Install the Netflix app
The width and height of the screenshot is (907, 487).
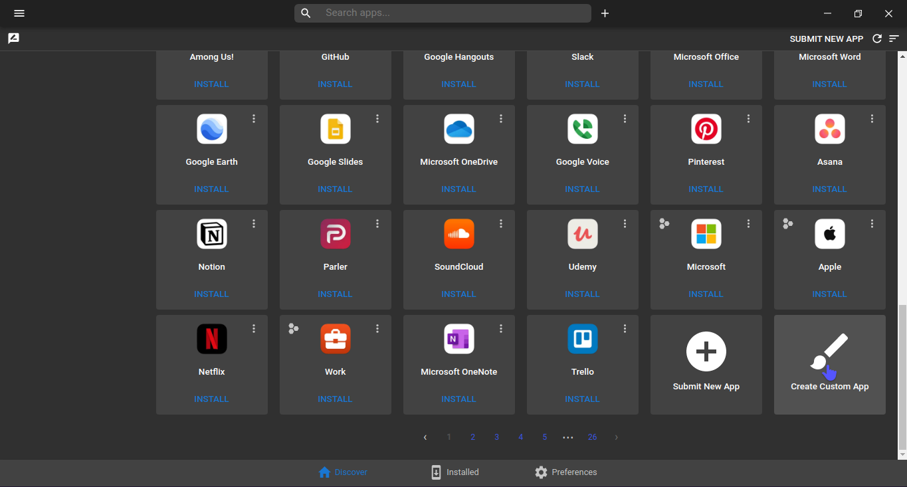pyautogui.click(x=211, y=399)
